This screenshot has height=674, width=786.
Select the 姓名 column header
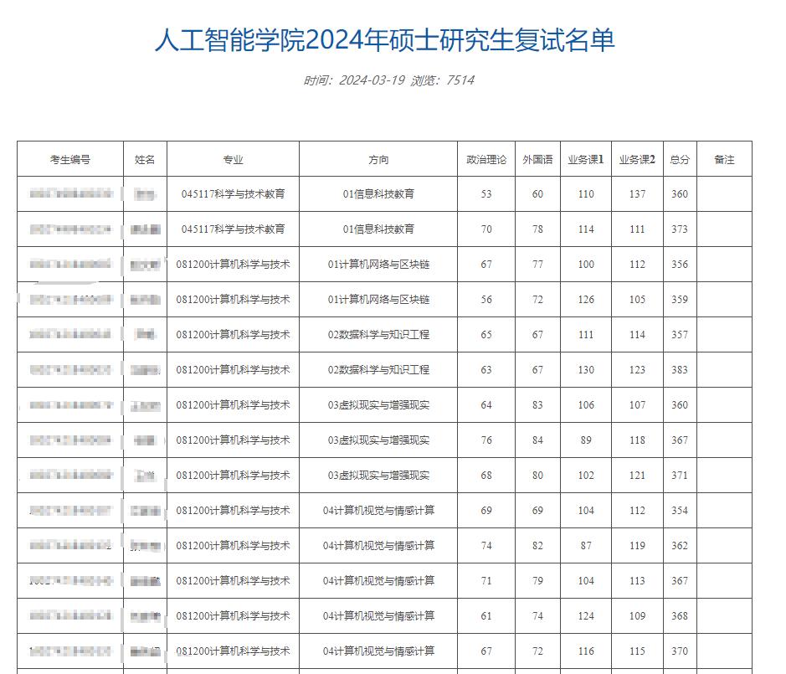click(x=145, y=159)
